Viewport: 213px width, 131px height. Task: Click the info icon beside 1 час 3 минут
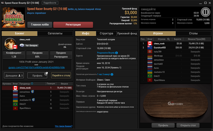tap(112, 74)
